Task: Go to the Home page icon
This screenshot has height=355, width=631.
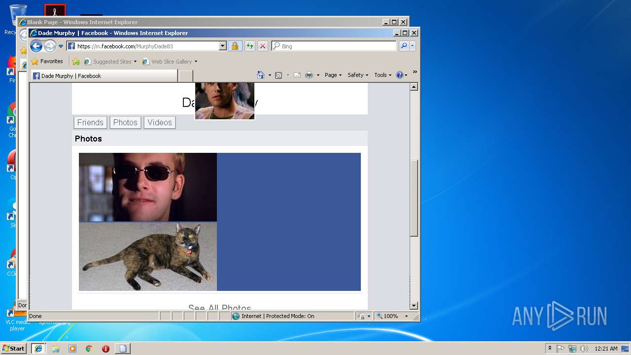Action: (x=261, y=75)
